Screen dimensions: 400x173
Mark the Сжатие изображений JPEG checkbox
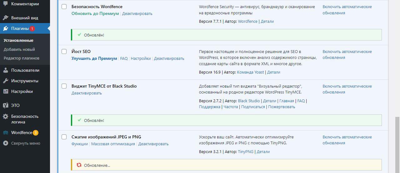pyautogui.click(x=64, y=137)
